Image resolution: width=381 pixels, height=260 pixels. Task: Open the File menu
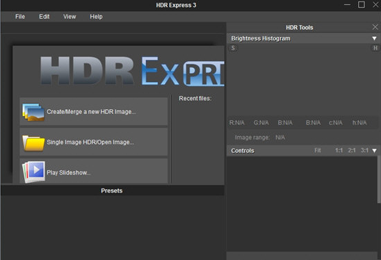click(20, 17)
